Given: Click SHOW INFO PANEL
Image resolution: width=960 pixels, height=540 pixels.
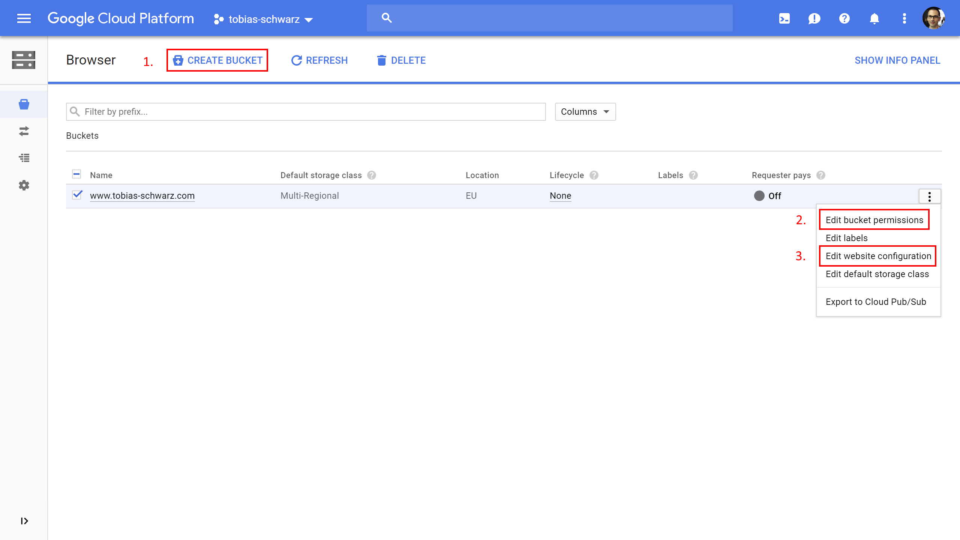Looking at the screenshot, I should pyautogui.click(x=897, y=60).
